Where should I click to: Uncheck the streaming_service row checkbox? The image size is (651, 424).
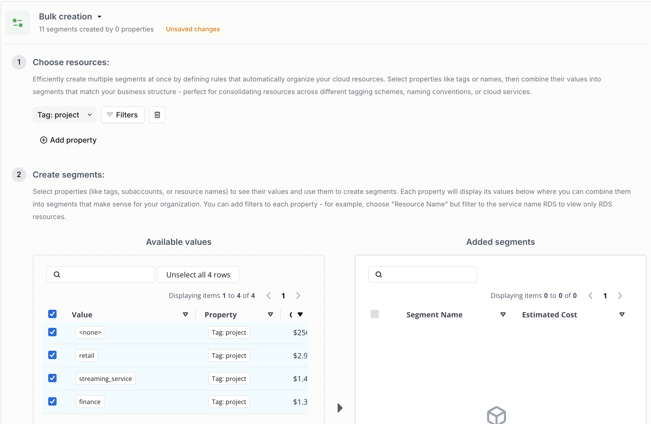pyautogui.click(x=52, y=378)
